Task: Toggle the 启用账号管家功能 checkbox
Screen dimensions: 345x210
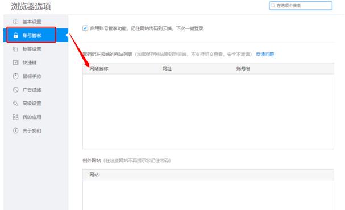Action: 85,28
